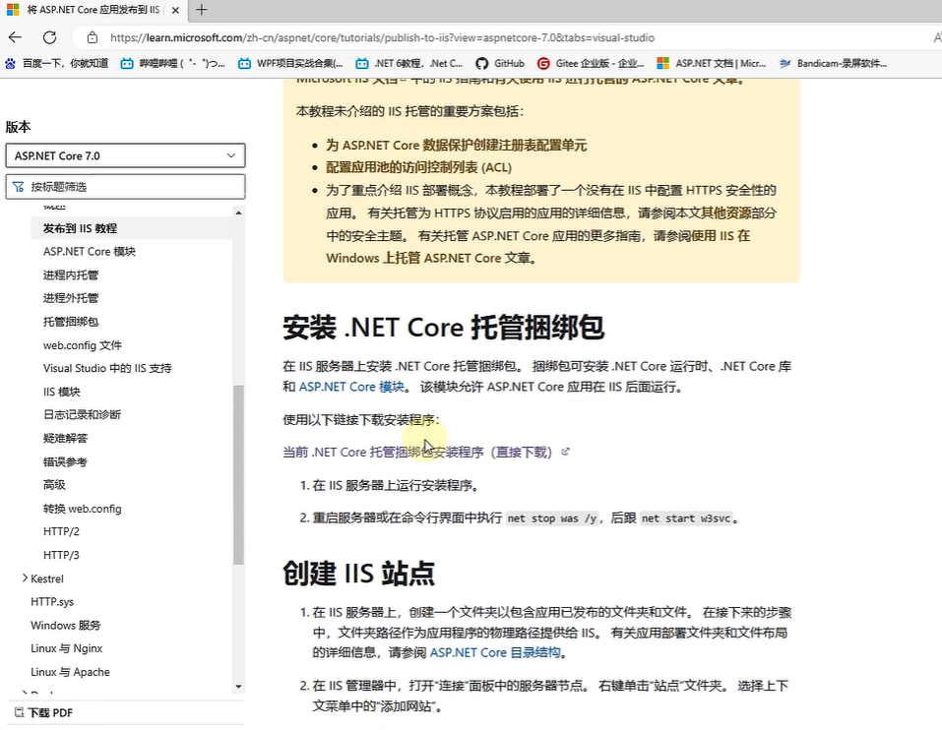Click the browser back arrow
942x730 pixels.
pyautogui.click(x=15, y=37)
